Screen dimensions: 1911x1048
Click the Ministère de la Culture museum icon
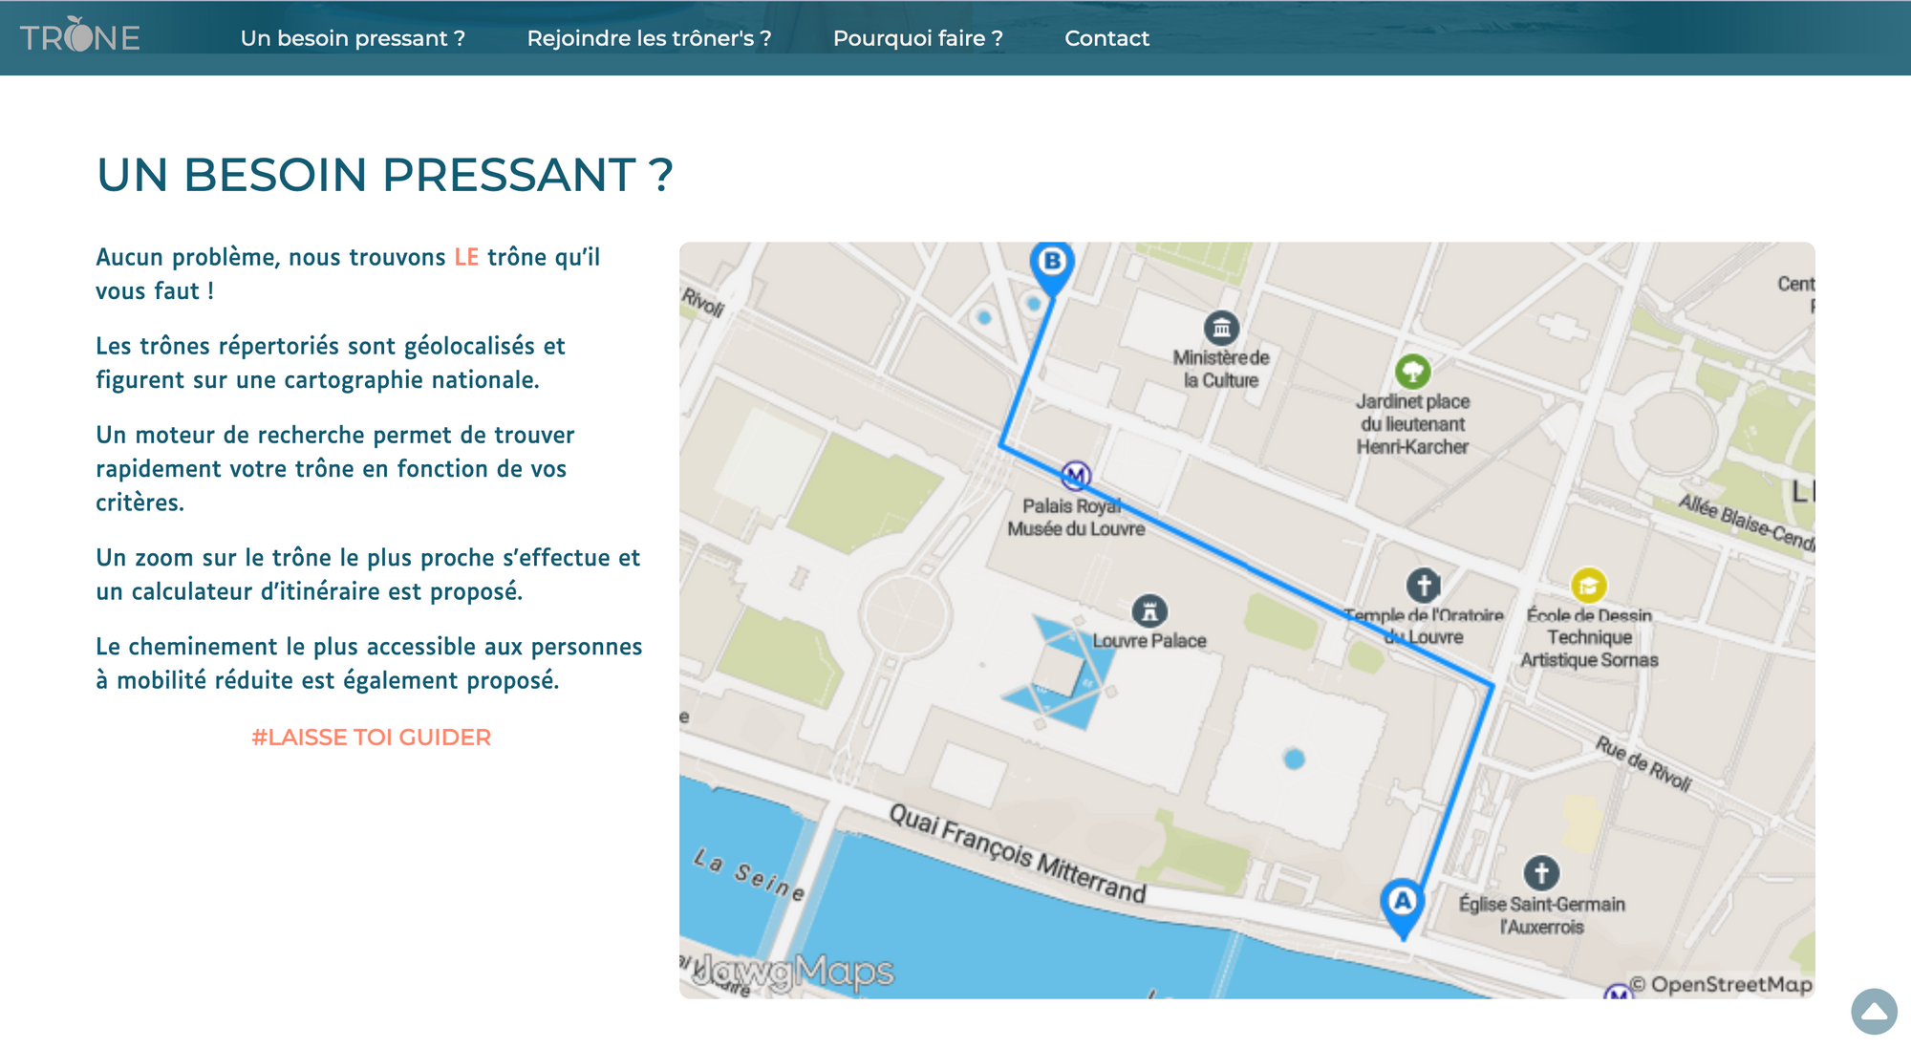click(1221, 328)
